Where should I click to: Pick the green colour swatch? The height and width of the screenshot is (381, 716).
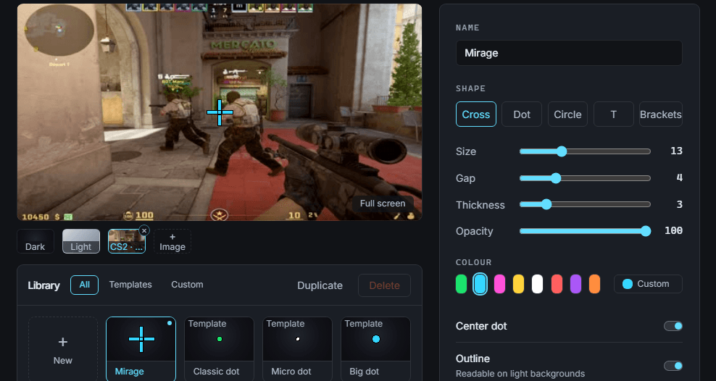click(461, 284)
